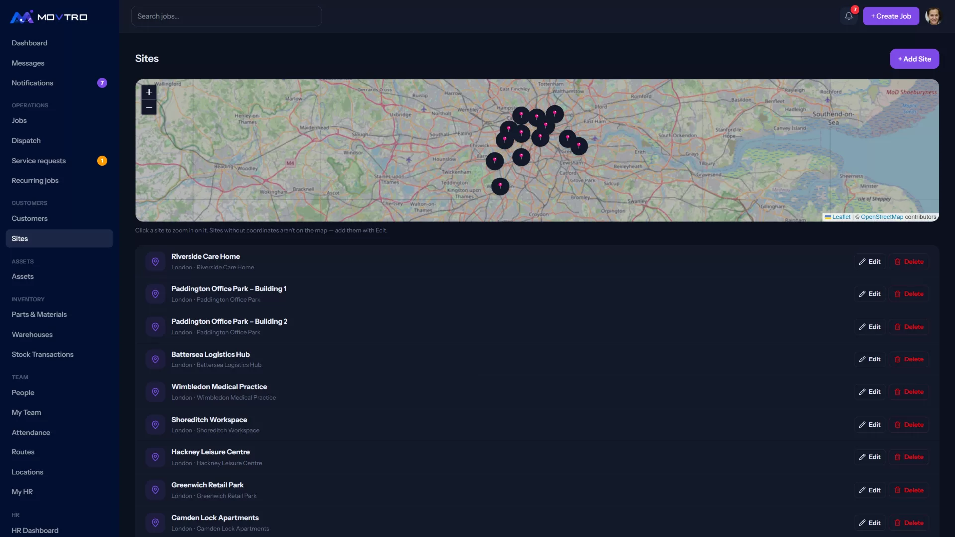Open Notifications in the sidebar
Viewport: 955px width, 537px height.
60,83
